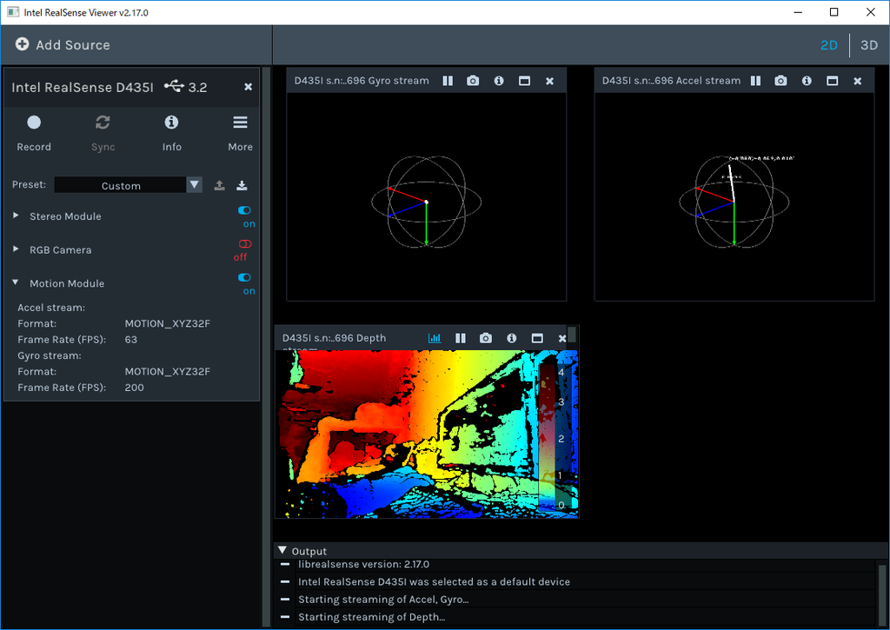The image size is (890, 630).
Task: Click the Accel stream label
Action: tap(51, 308)
